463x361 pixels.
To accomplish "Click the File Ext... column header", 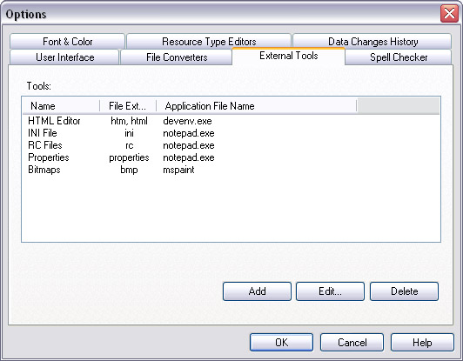I will point(128,105).
